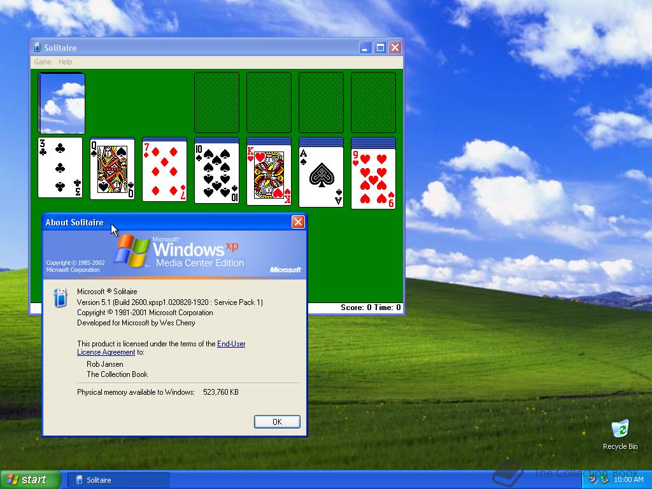The width and height of the screenshot is (652, 489).
Task: Open the Help menu in Solitaire
Action: pos(66,62)
